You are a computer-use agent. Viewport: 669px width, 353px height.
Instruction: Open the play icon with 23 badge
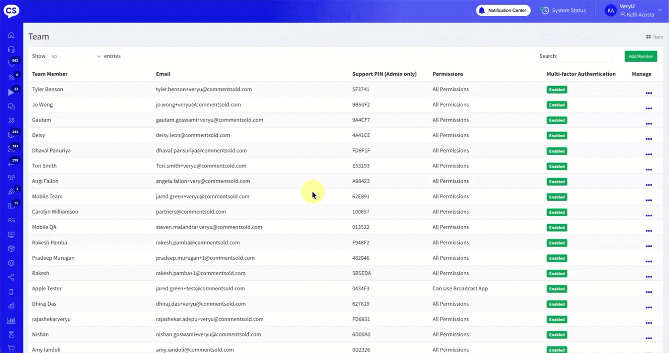coord(11,92)
